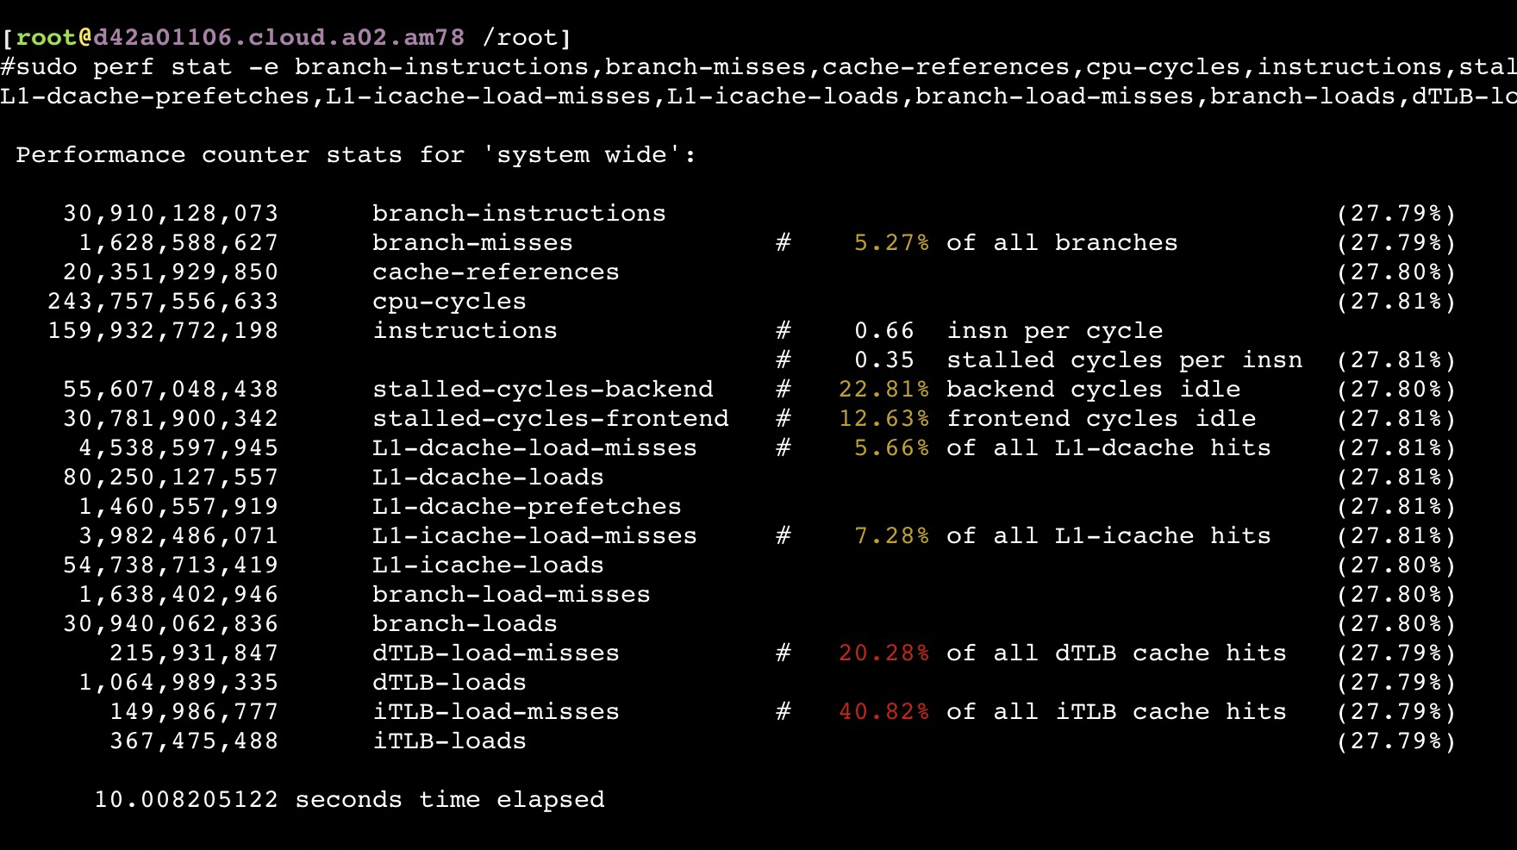Screen dimensions: 1517x850
Task: Click the sudo perf stat command line
Action: tap(758, 67)
